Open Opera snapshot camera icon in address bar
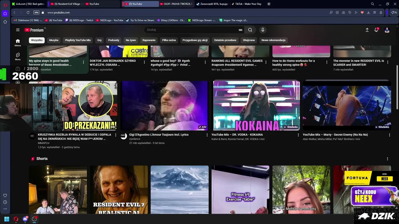399x224 pixels. [344, 12]
